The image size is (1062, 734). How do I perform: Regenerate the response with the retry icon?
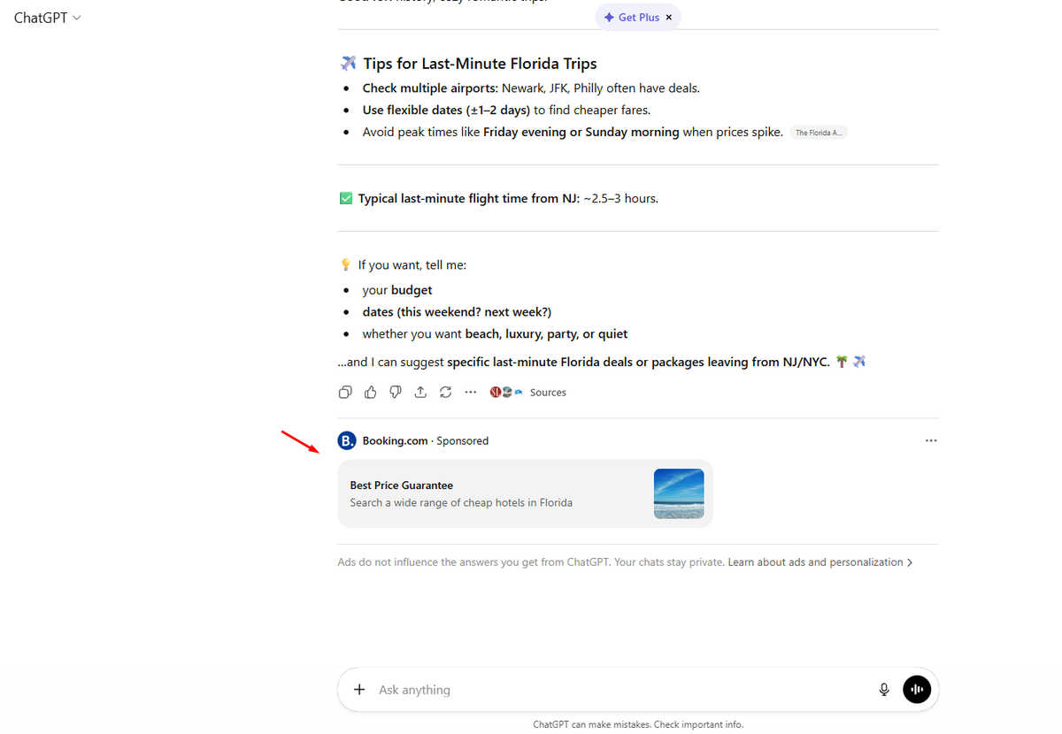tap(445, 392)
